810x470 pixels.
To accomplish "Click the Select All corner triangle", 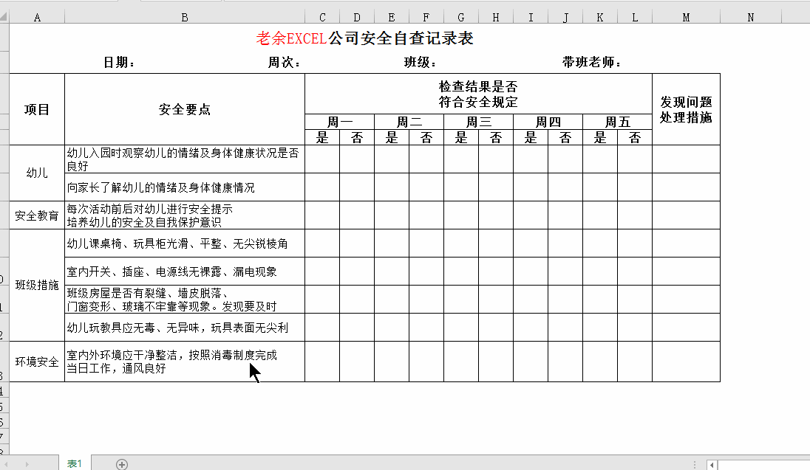I will click(x=4, y=17).
